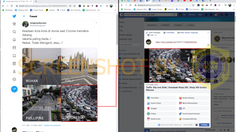Select Foto/Video tab in composer
The width and height of the screenshot is (236, 132).
[x=169, y=33]
